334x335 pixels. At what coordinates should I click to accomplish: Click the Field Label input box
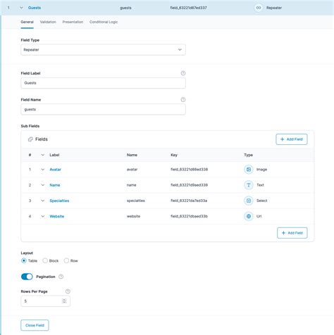point(103,83)
